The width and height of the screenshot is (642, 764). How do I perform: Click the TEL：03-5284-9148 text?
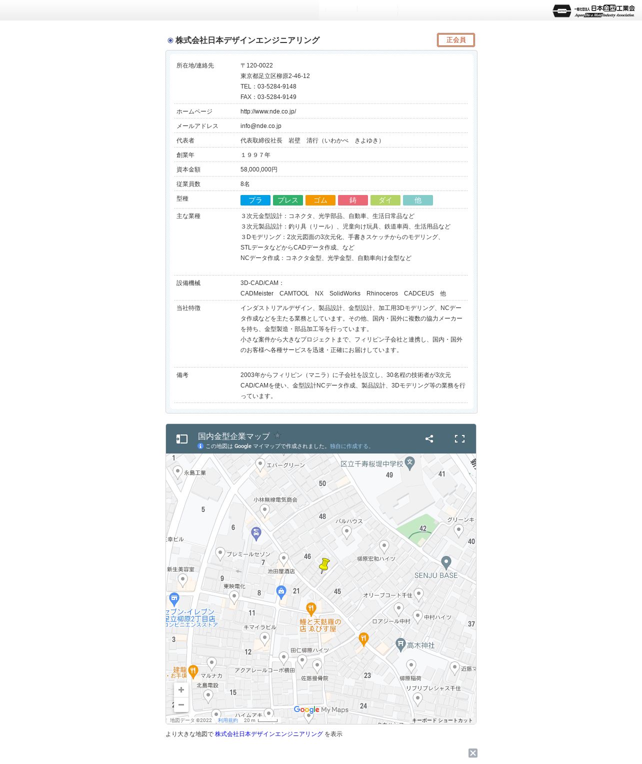[x=268, y=86]
